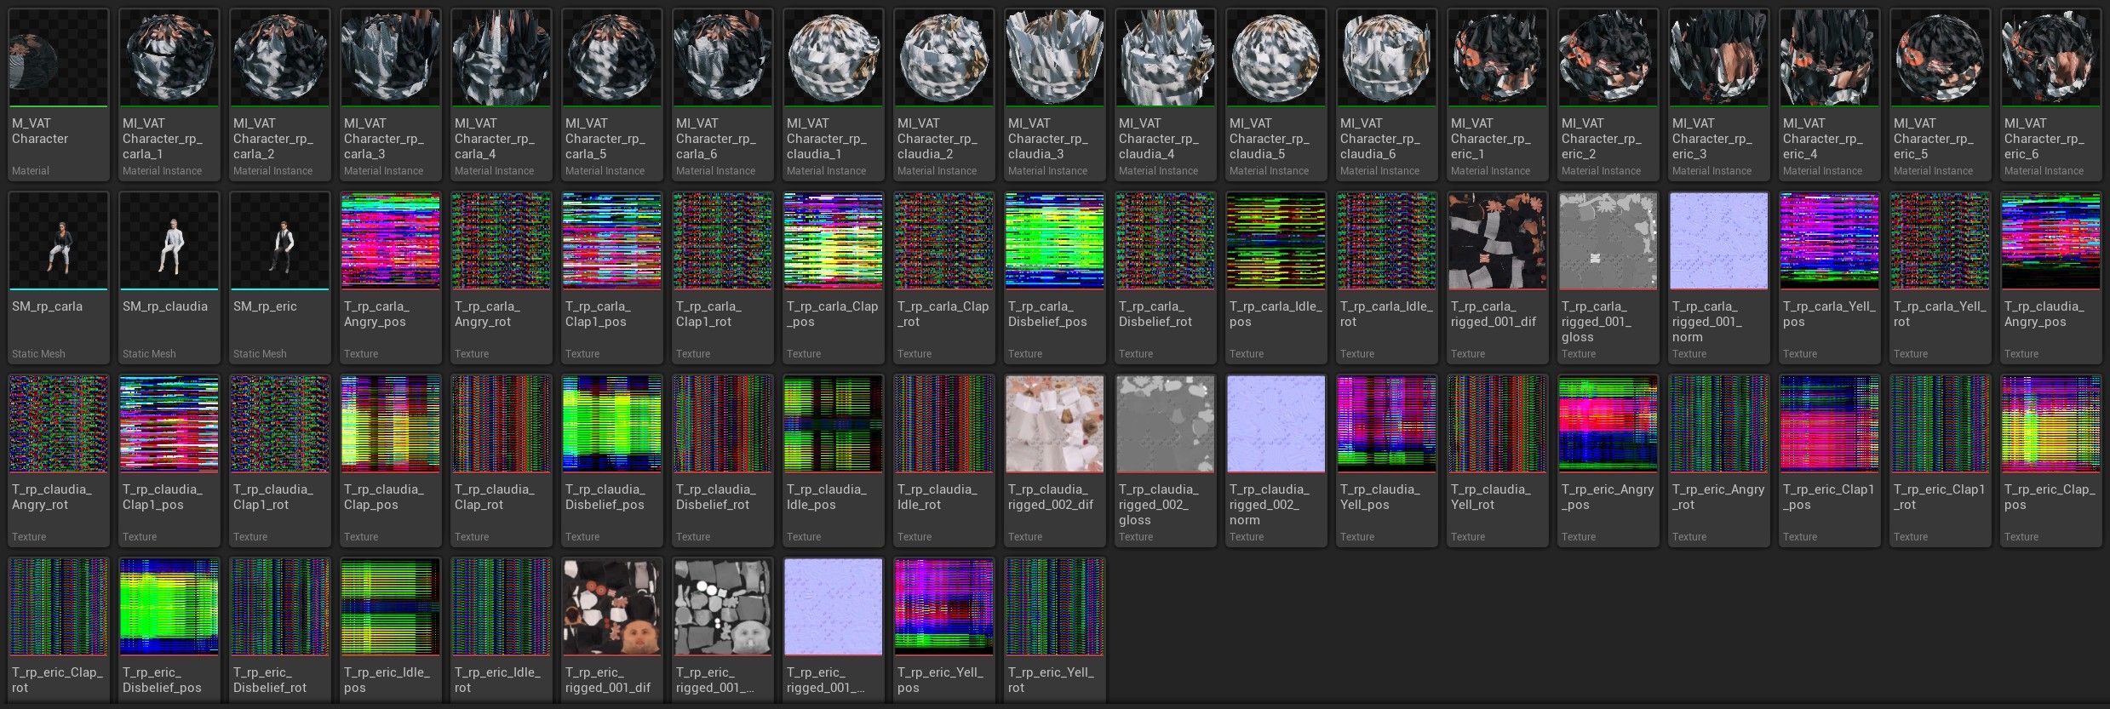
Task: Select MI_VAT Character_rp_claudia_2 material instance
Action: (x=944, y=94)
